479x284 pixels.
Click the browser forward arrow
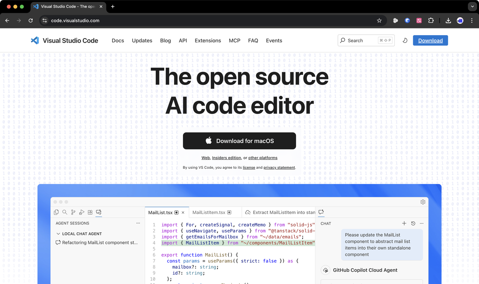pos(19,21)
